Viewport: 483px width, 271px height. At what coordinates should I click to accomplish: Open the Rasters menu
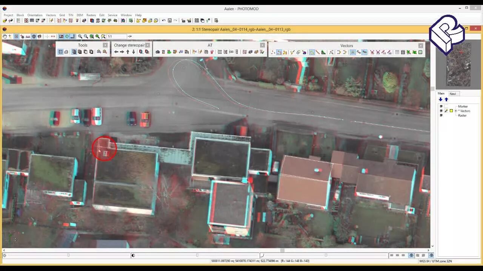coord(91,15)
